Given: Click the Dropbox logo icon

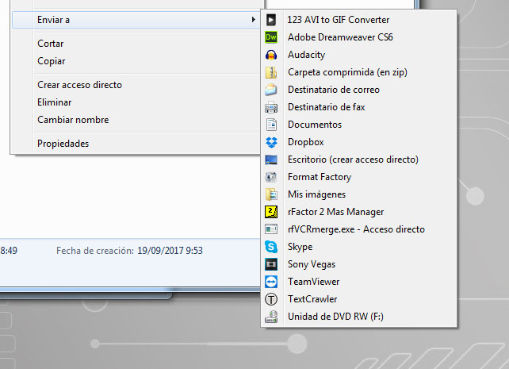Looking at the screenshot, I should point(271,142).
